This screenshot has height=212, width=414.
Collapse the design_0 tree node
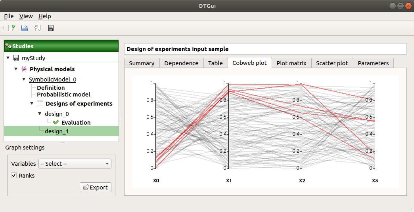coord(40,114)
